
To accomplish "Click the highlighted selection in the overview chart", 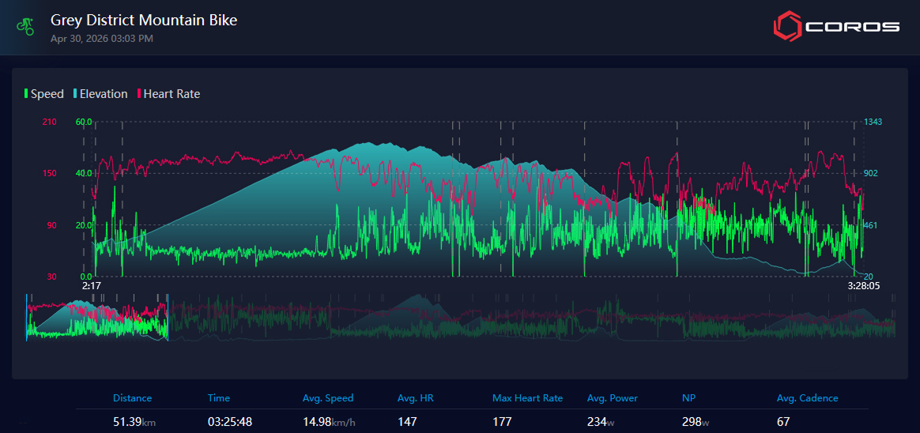I will [96, 318].
